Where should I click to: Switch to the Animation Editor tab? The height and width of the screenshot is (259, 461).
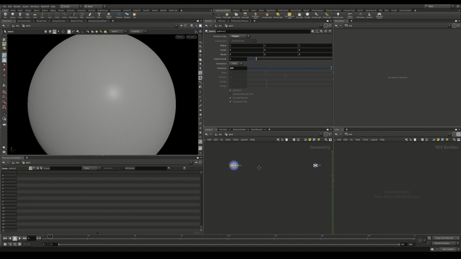[24, 21]
